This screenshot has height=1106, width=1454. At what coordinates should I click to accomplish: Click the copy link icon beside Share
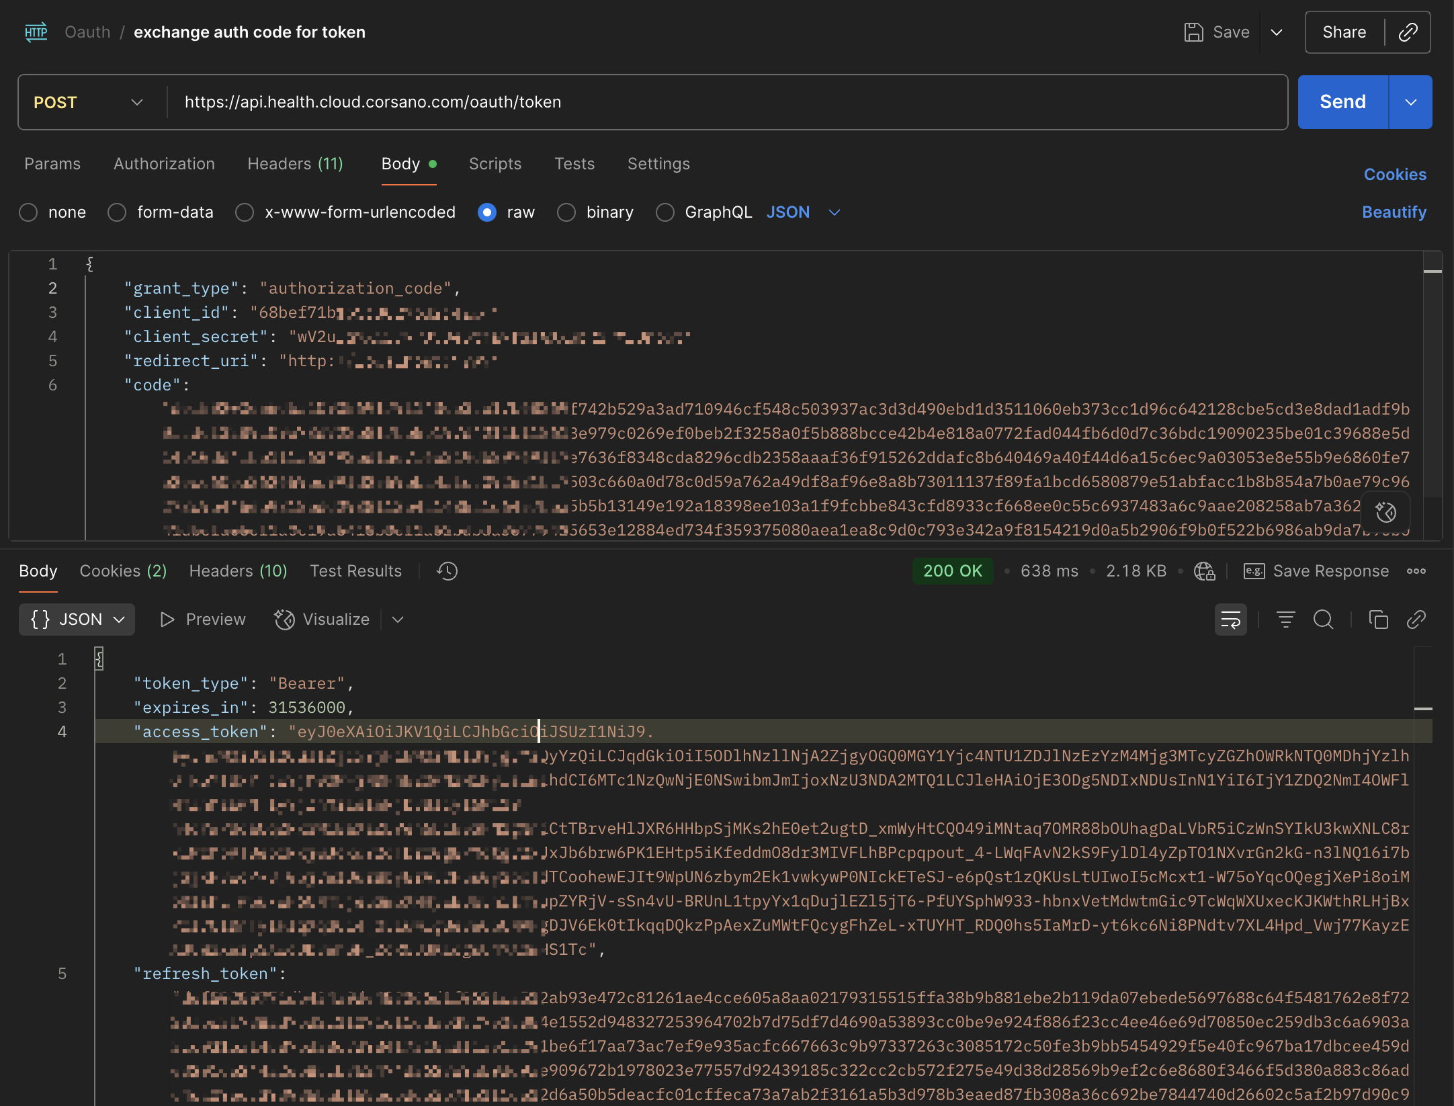pyautogui.click(x=1408, y=32)
